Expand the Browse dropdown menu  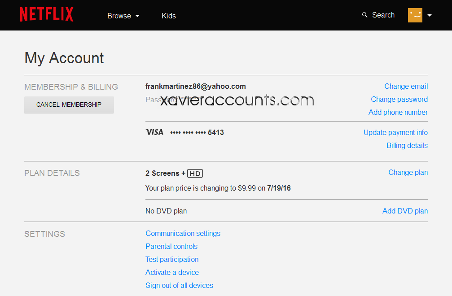(x=123, y=16)
